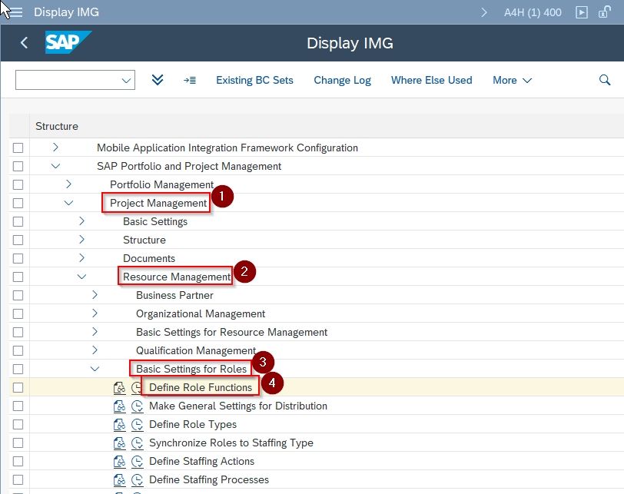Tick the Portfolio Management row checkbox
The image size is (624, 494).
[18, 184]
